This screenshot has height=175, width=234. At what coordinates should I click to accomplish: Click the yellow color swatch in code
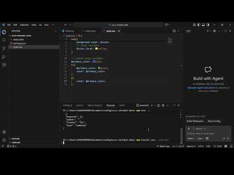[x=96, y=49]
